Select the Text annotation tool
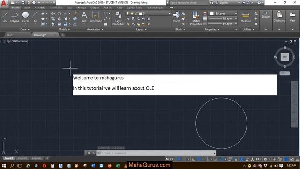Screen dimensions: 300x169 click(84, 17)
